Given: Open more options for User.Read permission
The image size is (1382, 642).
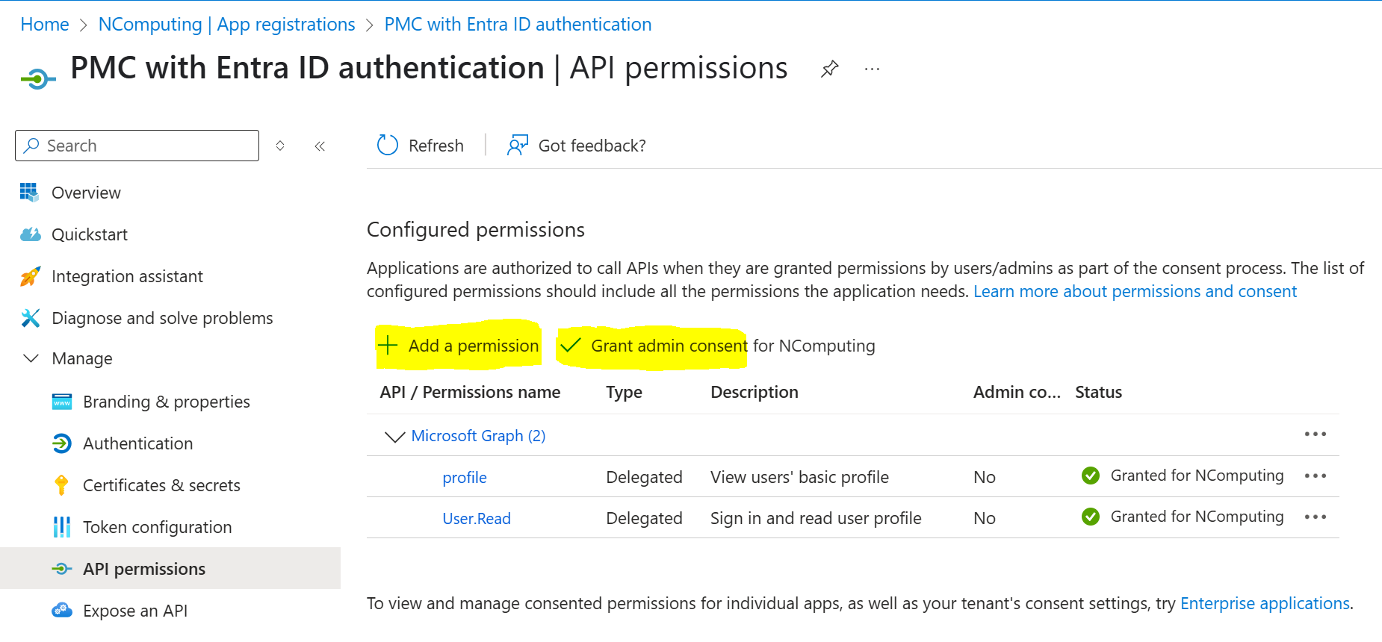Looking at the screenshot, I should coord(1315,517).
